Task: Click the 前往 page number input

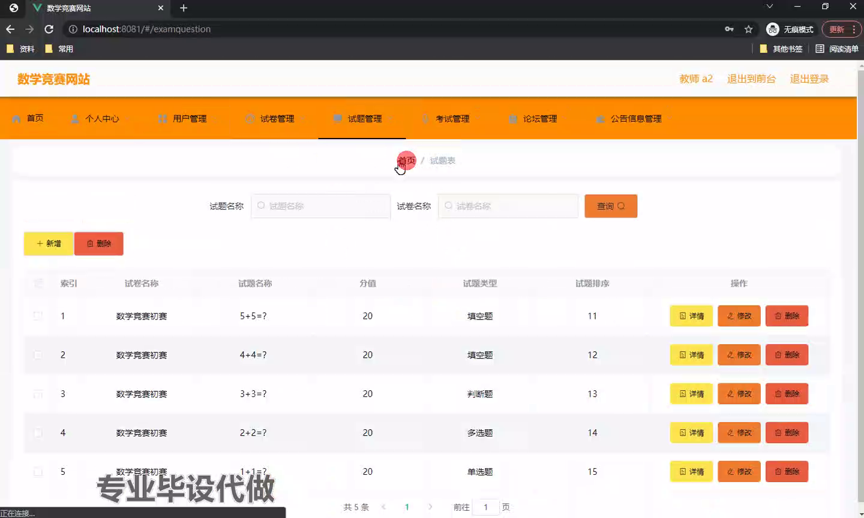Action: pyautogui.click(x=485, y=507)
